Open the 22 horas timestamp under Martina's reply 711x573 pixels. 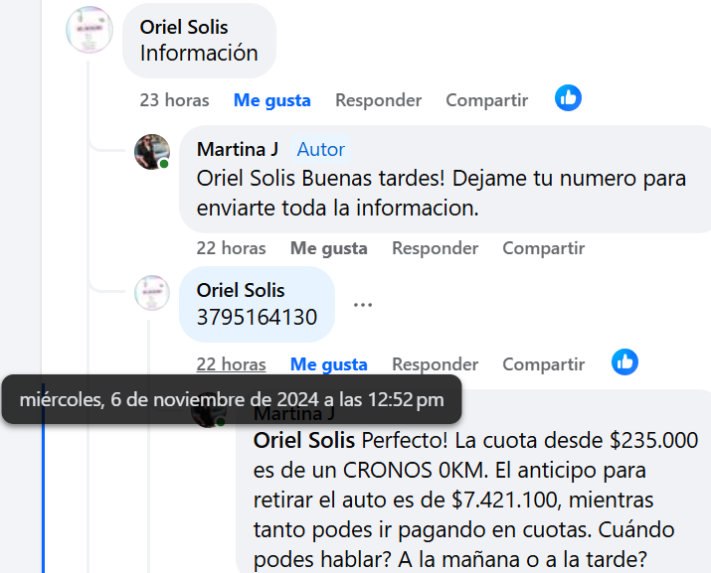point(231,248)
